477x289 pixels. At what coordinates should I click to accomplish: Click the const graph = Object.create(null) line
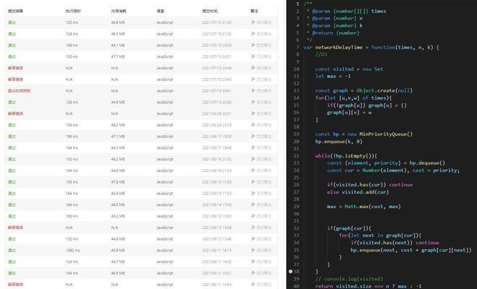[364, 90]
